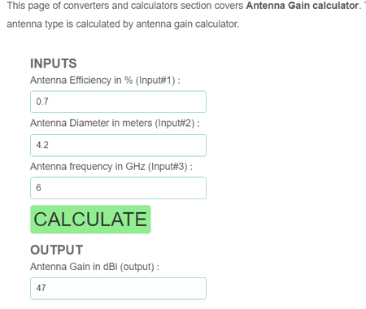Select the Antenna Diameter in meters field
The width and height of the screenshot is (366, 309).
pyautogui.click(x=118, y=146)
